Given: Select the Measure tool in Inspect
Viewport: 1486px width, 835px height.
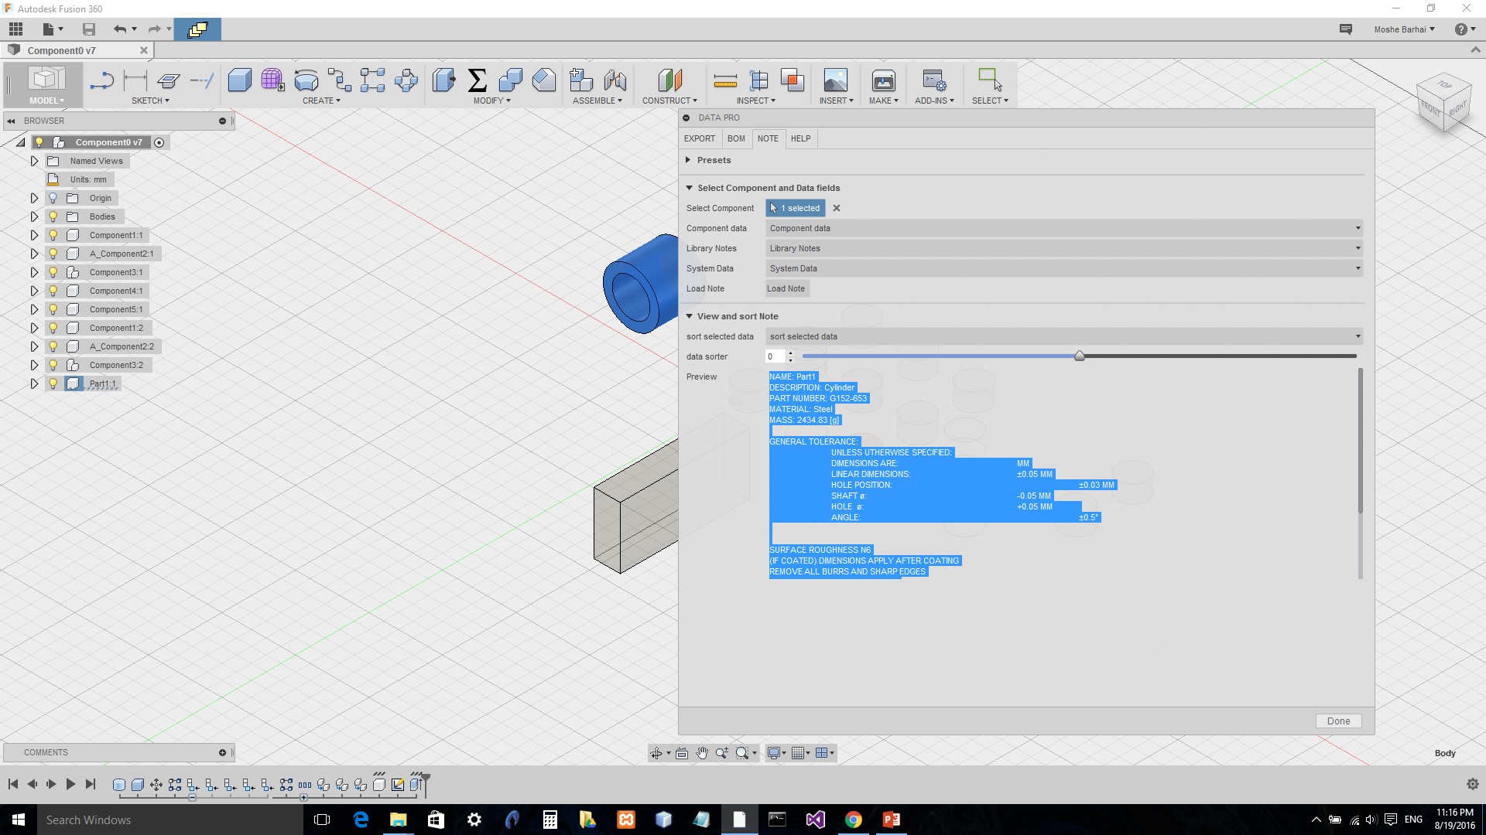Looking at the screenshot, I should pyautogui.click(x=724, y=80).
